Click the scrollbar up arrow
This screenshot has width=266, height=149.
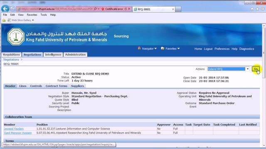(x=264, y=26)
